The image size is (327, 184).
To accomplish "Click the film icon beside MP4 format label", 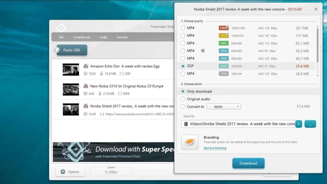I will click(x=120, y=94).
